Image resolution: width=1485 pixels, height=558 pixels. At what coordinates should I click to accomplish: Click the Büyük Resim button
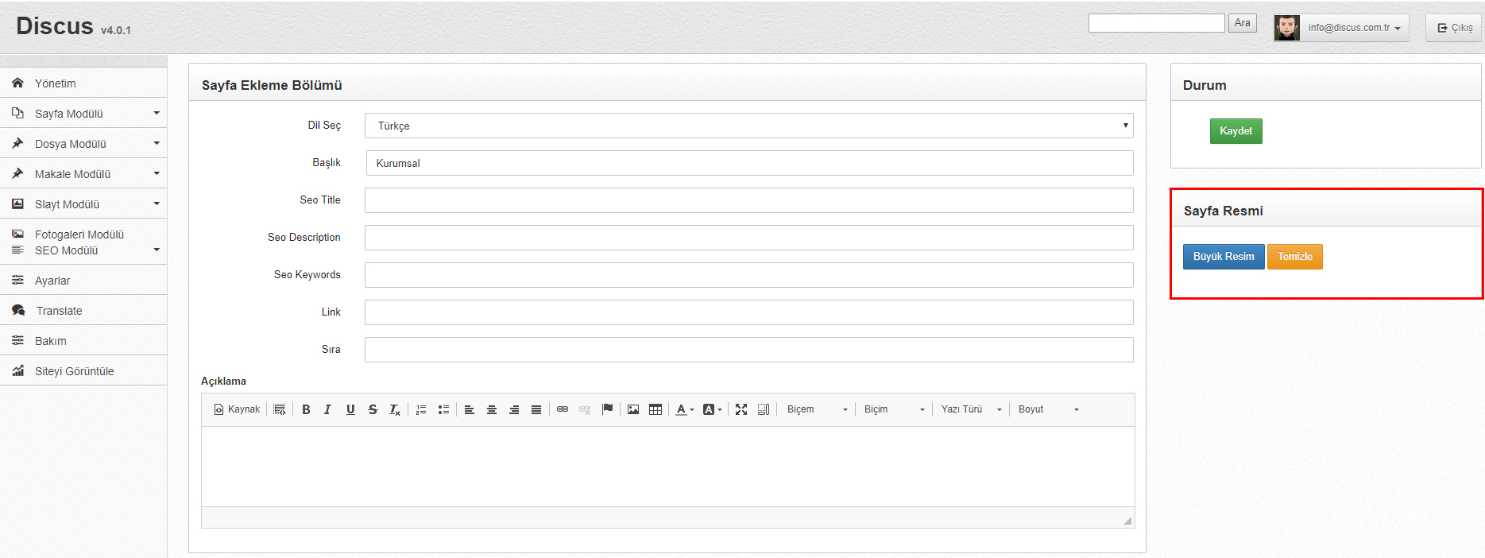tap(1224, 257)
